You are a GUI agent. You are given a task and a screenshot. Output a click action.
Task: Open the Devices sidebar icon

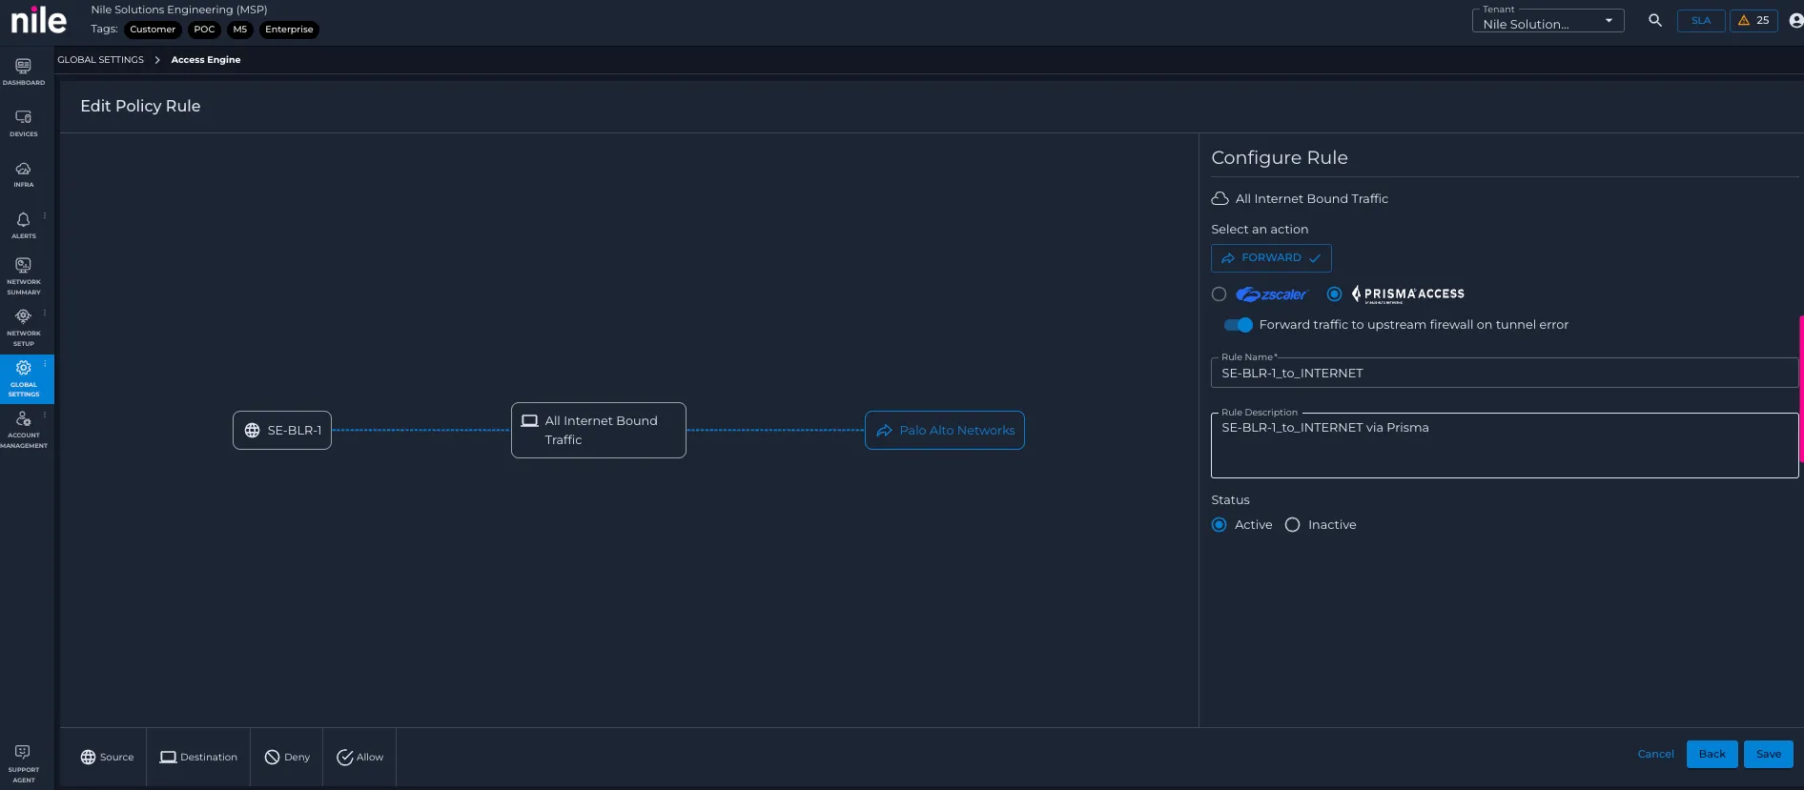coord(24,123)
